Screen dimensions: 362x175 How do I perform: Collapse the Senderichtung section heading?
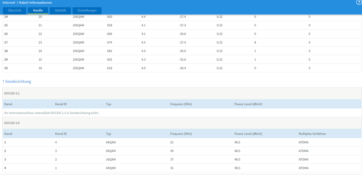point(17,81)
